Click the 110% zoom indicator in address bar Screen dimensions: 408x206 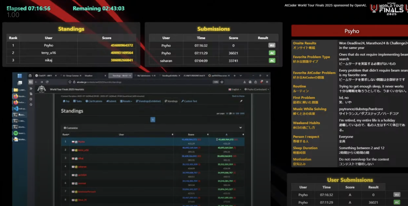(x=215, y=82)
